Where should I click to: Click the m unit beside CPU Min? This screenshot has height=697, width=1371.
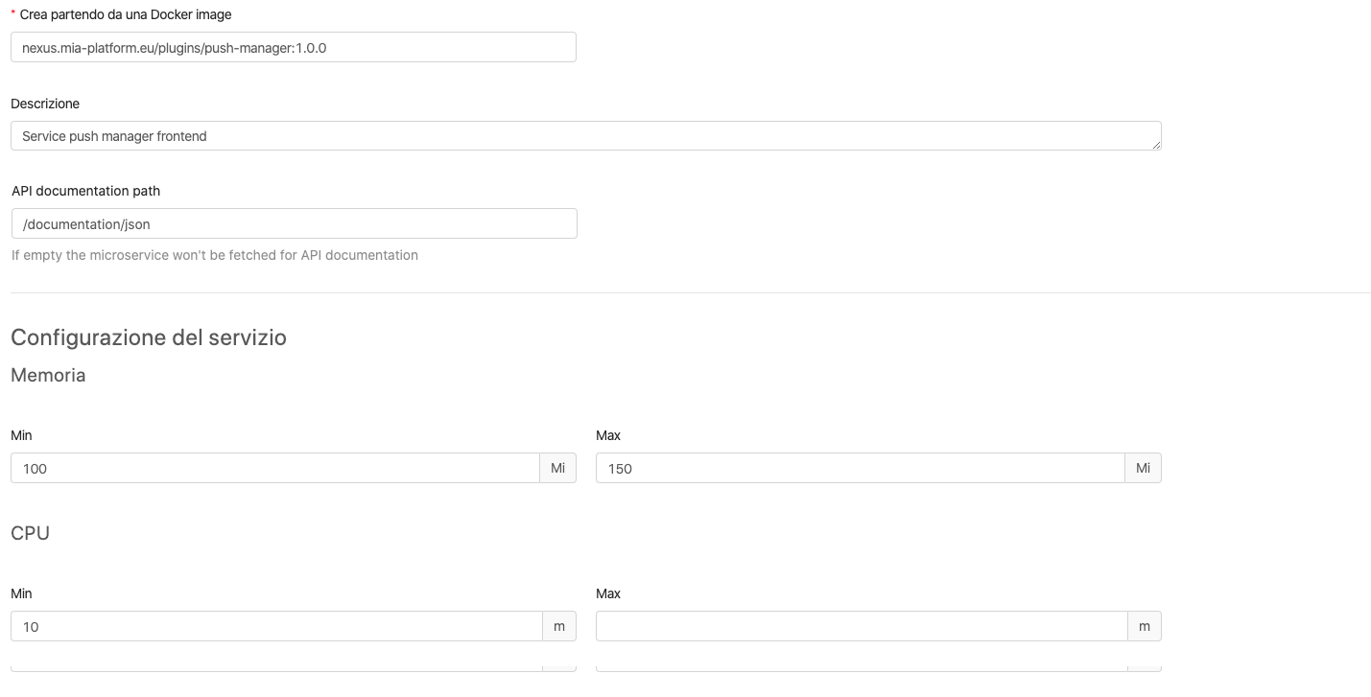coord(559,627)
